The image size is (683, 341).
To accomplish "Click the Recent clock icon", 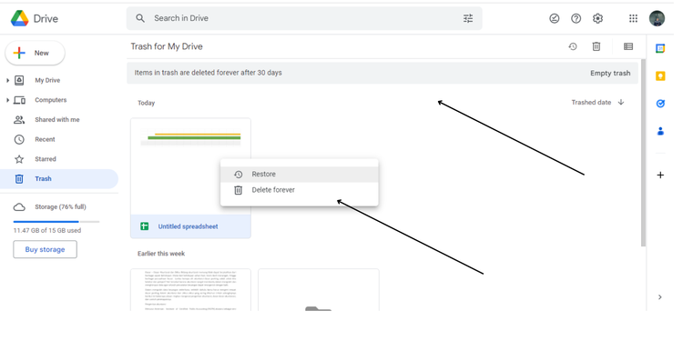I will pyautogui.click(x=19, y=139).
